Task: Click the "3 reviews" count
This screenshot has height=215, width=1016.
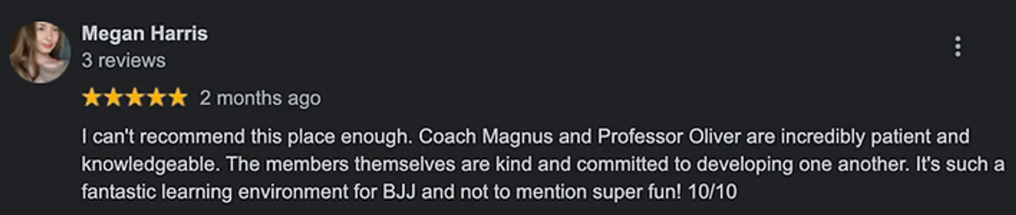Action: click(x=124, y=60)
